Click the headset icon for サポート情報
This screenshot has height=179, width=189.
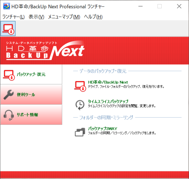(x=9, y=115)
